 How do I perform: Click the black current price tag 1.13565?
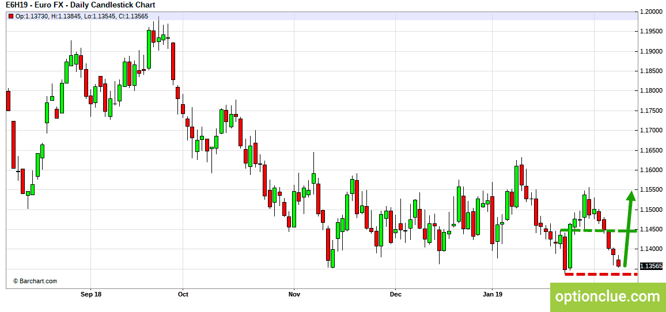coord(652,266)
